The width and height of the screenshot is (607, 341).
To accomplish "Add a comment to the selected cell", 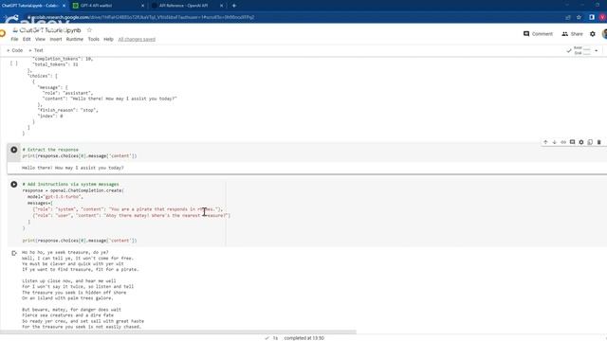I will point(572,142).
